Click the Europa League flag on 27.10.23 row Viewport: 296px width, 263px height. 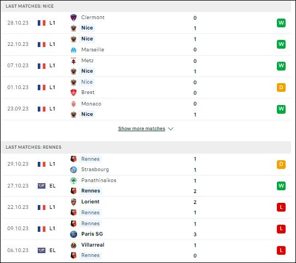(42, 186)
